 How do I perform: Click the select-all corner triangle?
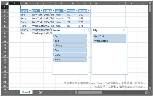pos(7,3)
